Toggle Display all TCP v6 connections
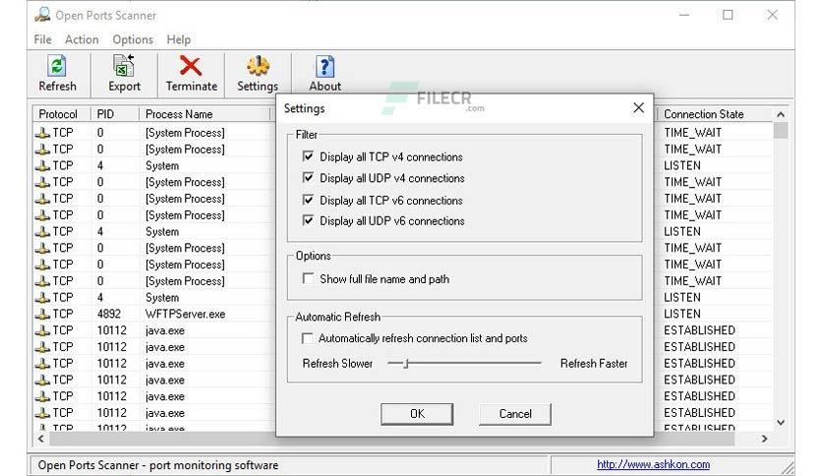 tap(309, 200)
